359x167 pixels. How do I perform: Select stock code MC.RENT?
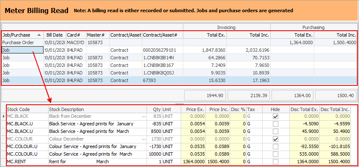click(16, 162)
